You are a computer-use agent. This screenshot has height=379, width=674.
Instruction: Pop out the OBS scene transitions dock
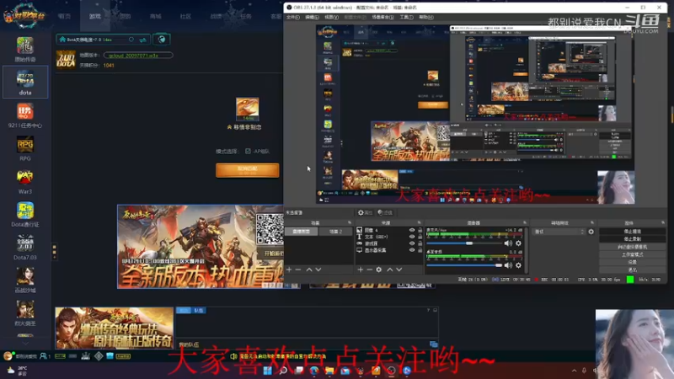pos(592,222)
